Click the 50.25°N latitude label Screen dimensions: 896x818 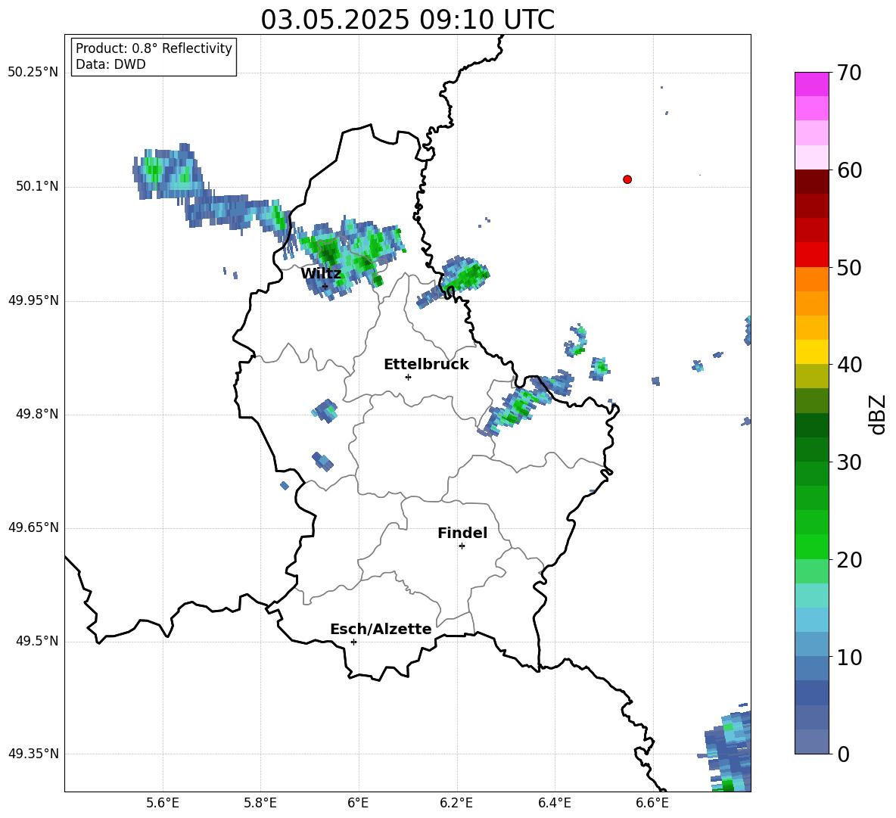33,73
